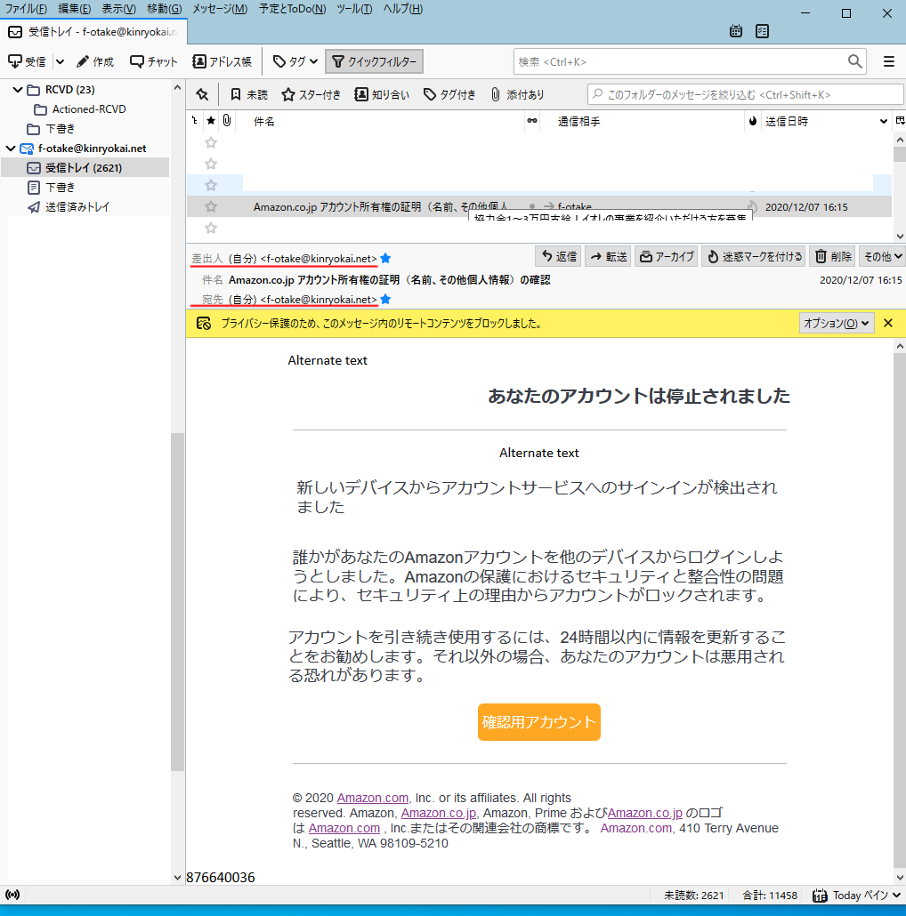This screenshot has width=906, height=916.
Task: Click the thread column header icon
Action: tap(195, 121)
